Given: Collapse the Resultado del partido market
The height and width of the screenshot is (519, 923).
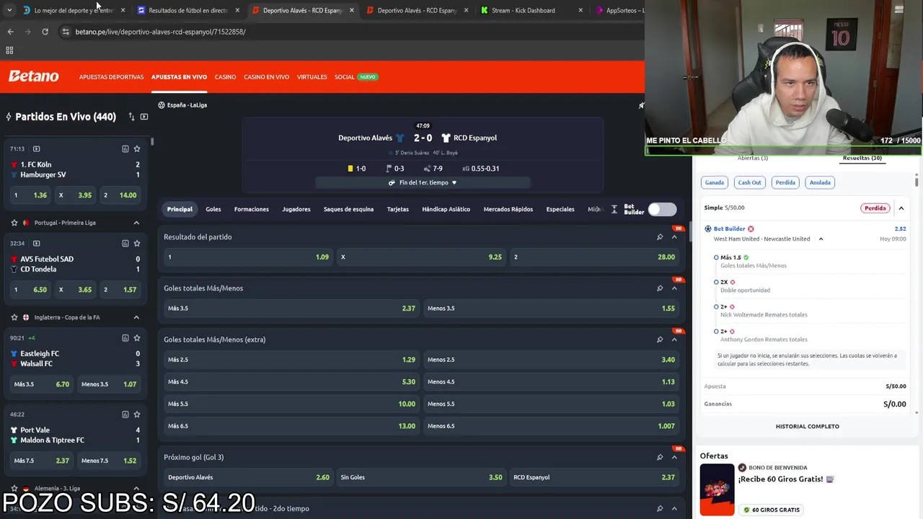Looking at the screenshot, I should pos(674,237).
